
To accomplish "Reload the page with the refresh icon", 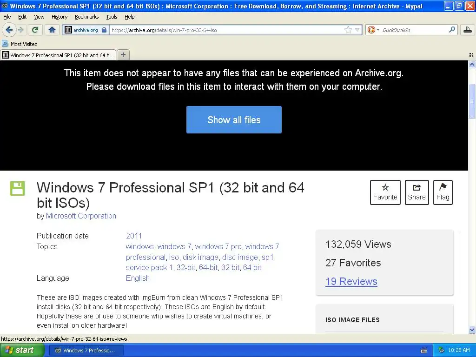I will pyautogui.click(x=35, y=30).
